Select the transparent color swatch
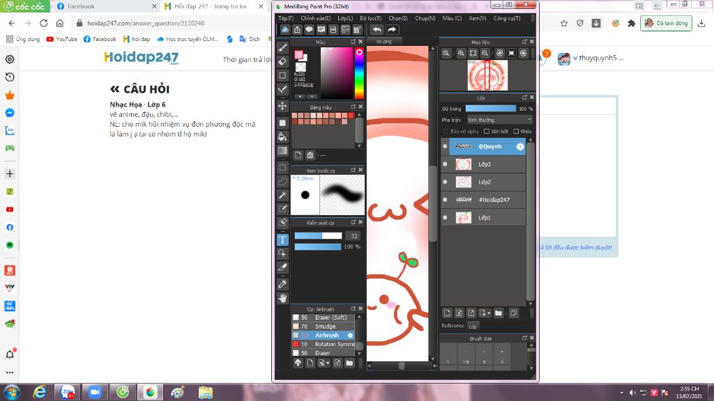This screenshot has width=714, height=401. 301,68
